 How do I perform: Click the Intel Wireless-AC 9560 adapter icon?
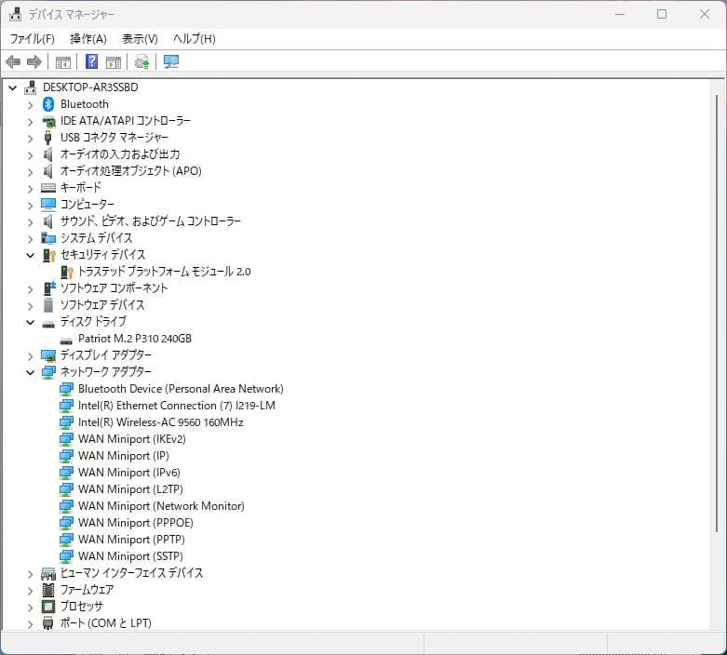pyautogui.click(x=66, y=422)
